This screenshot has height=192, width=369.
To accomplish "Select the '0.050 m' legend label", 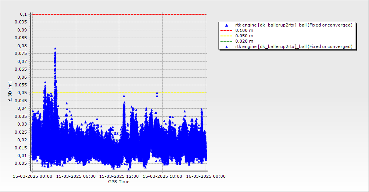I will pyautogui.click(x=244, y=36).
